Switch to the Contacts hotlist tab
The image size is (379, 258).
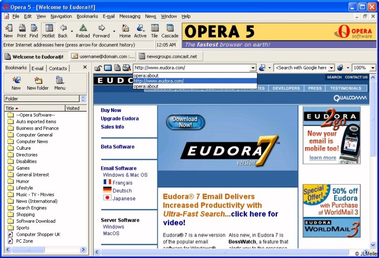(x=58, y=68)
